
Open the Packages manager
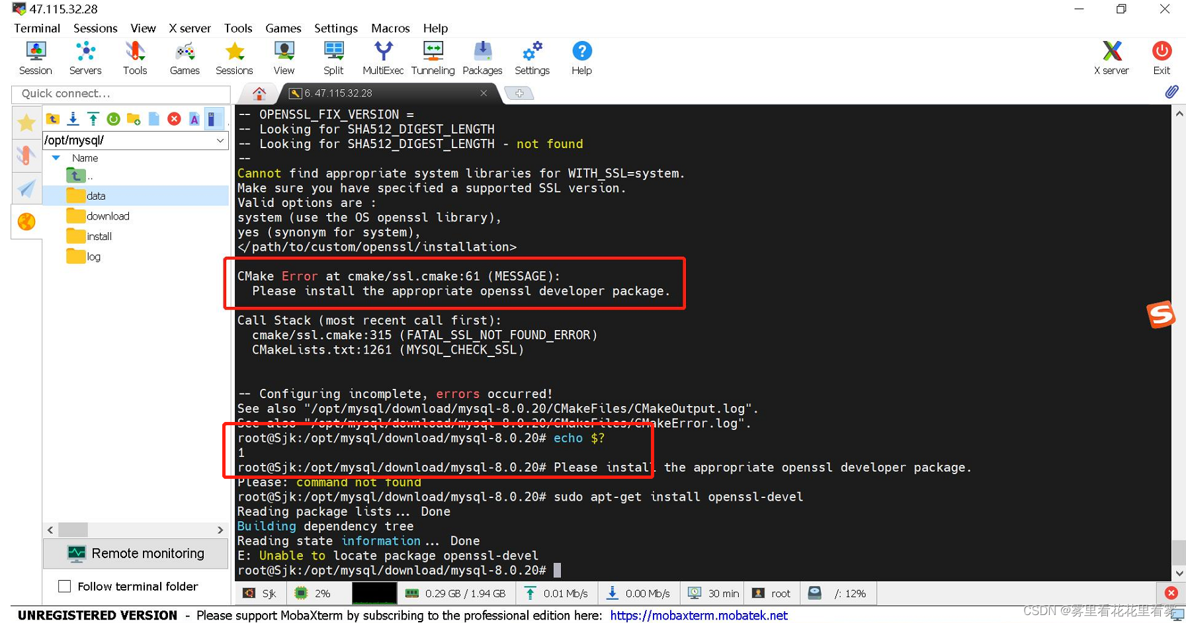point(482,58)
